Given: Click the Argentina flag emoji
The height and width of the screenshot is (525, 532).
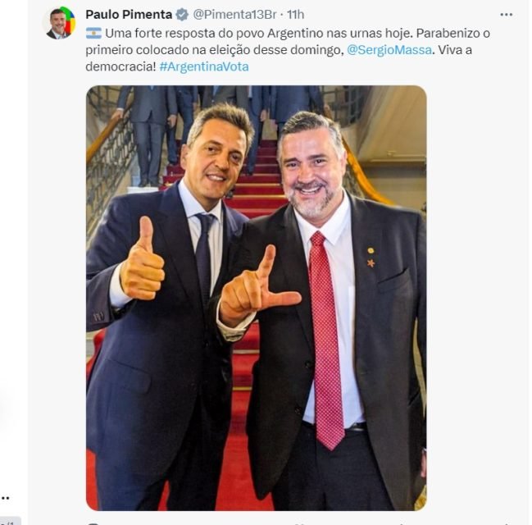Looking at the screenshot, I should click(x=93, y=34).
